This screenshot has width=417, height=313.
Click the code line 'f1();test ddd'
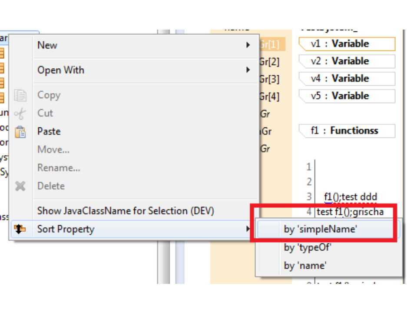click(350, 196)
